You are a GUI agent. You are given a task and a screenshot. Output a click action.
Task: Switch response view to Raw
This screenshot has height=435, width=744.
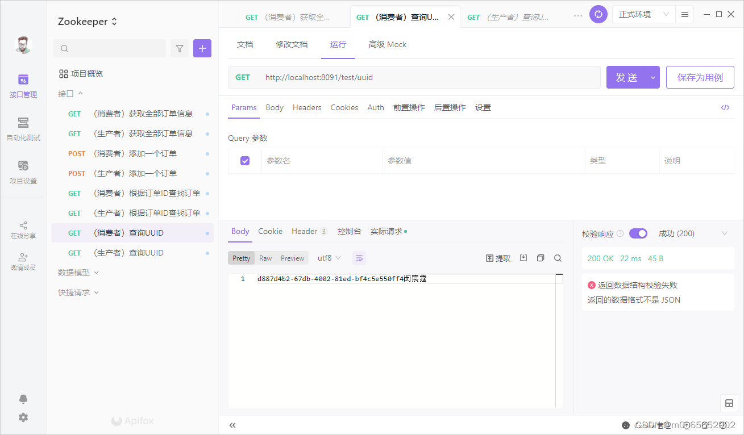pos(265,258)
